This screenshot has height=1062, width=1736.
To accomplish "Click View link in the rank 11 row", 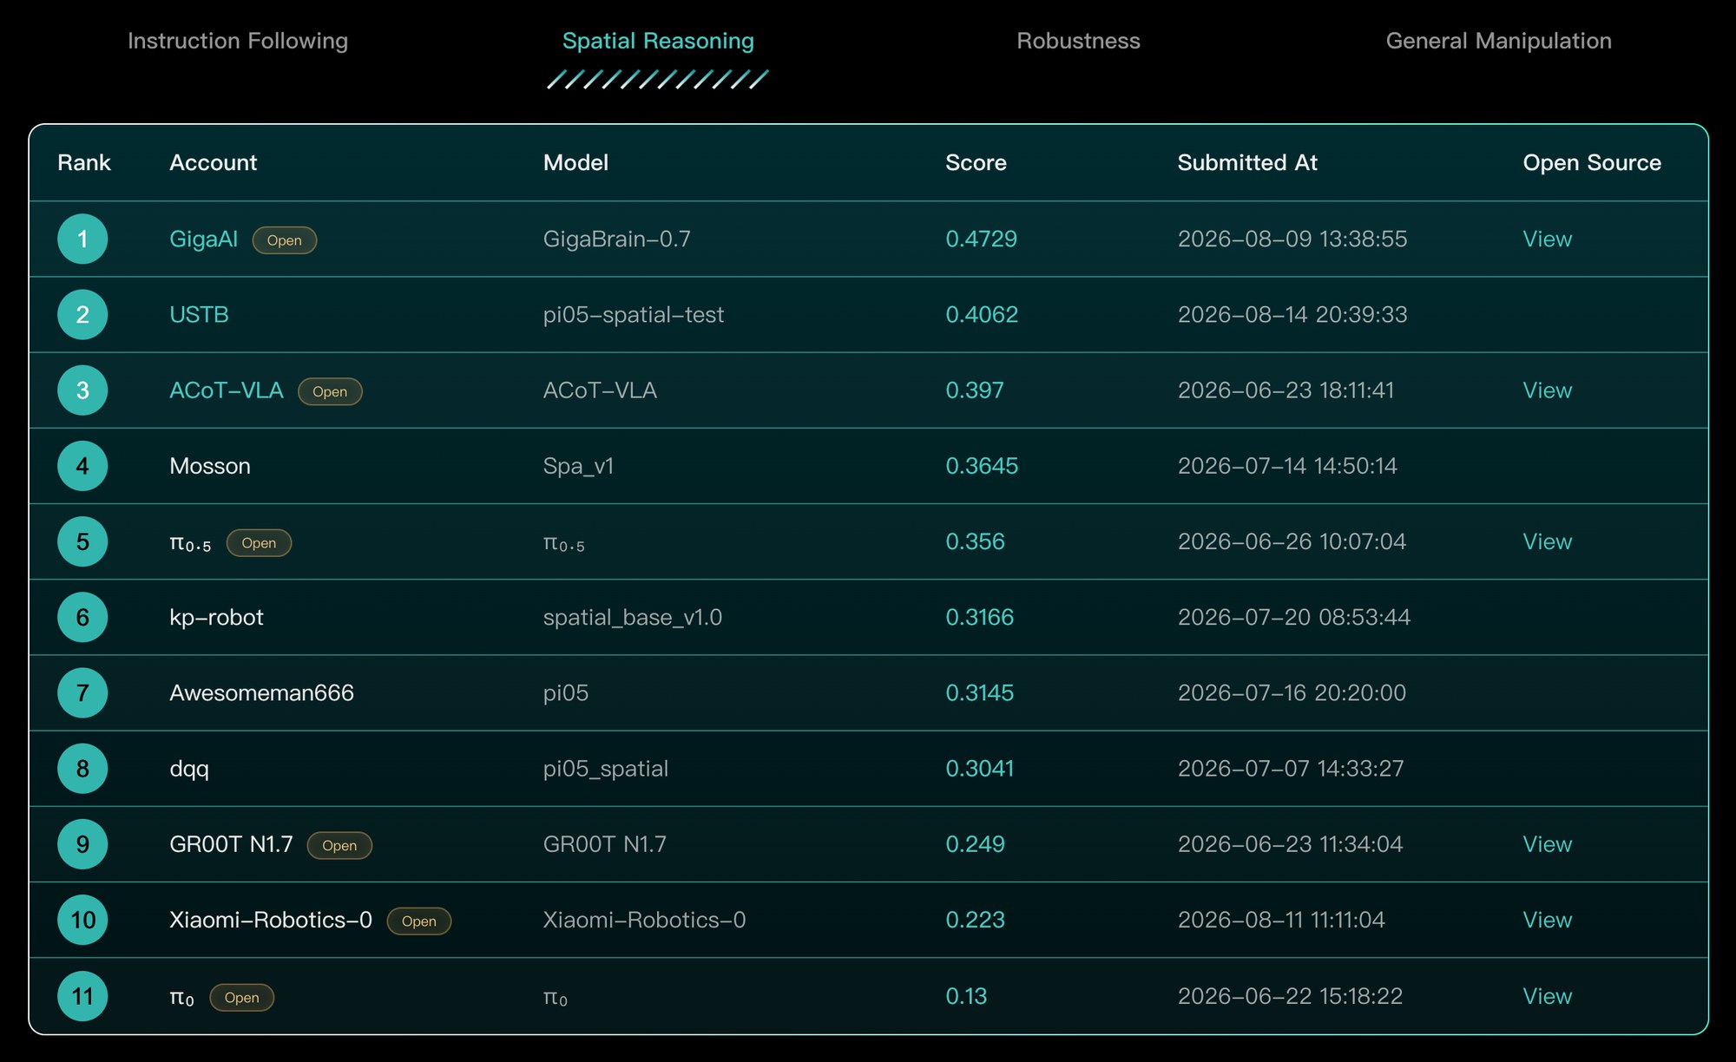I will point(1547,996).
